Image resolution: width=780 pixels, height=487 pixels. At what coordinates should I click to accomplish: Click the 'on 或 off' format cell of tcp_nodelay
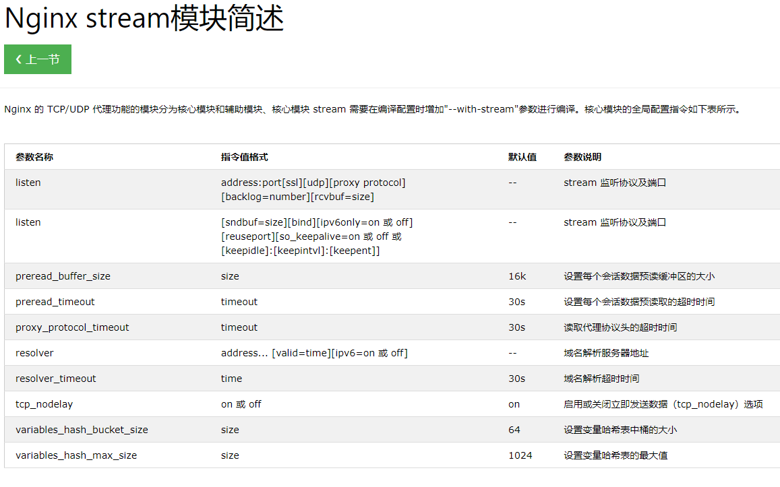coord(241,404)
